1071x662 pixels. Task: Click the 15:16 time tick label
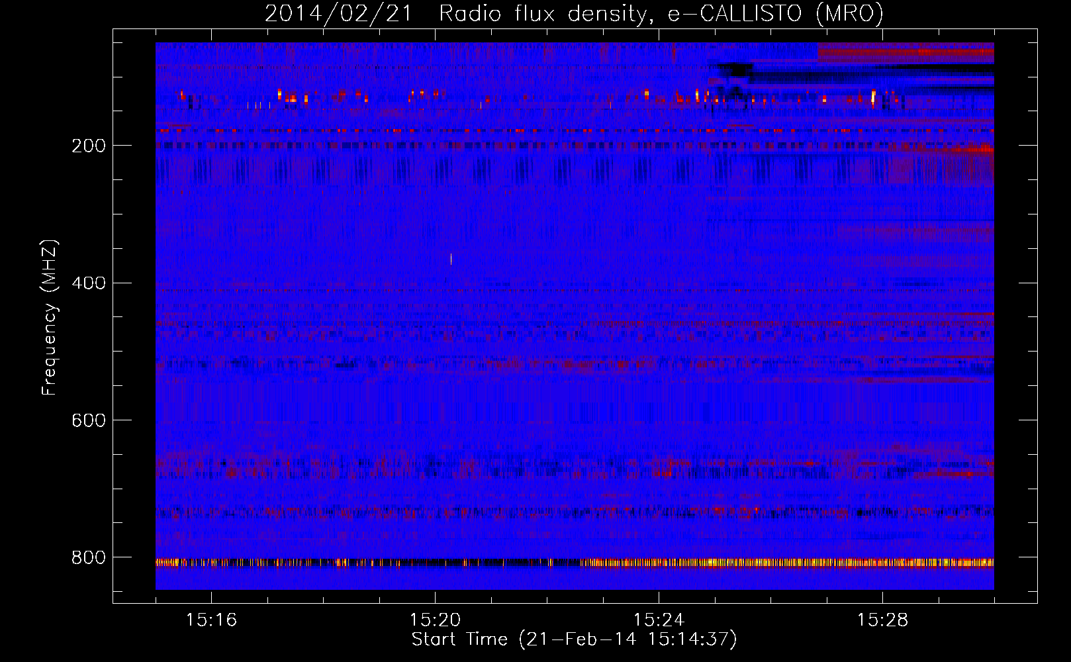[211, 620]
